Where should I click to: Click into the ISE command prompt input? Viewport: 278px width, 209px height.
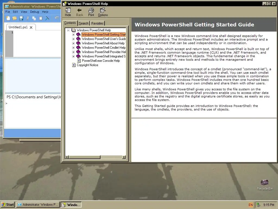click(34, 103)
